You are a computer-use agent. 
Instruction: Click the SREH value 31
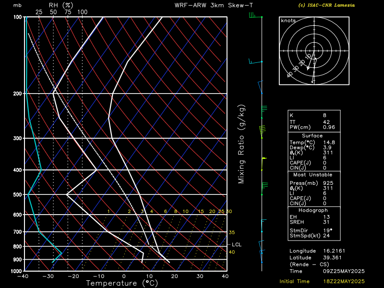point(326,222)
